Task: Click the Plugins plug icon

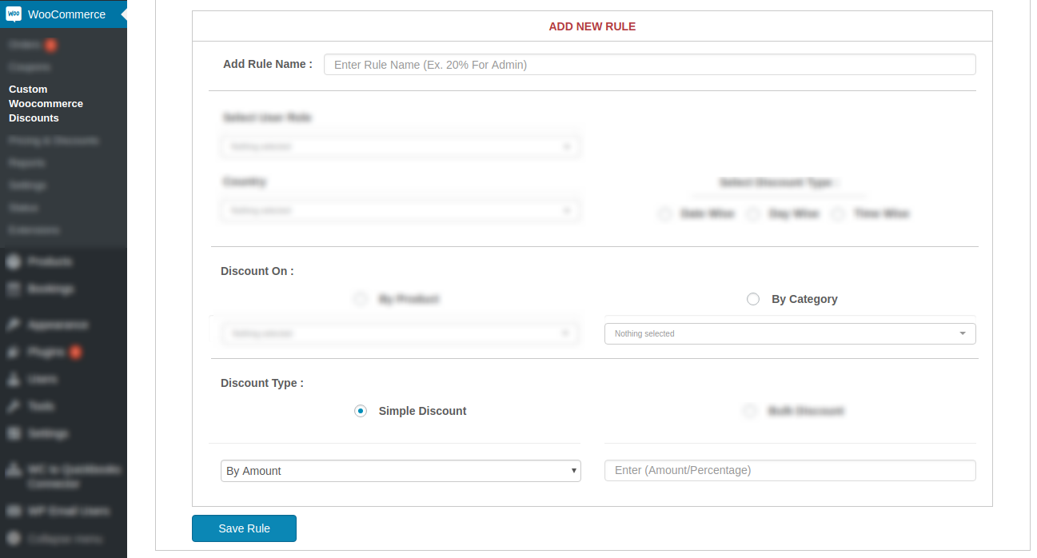Action: [x=14, y=352]
